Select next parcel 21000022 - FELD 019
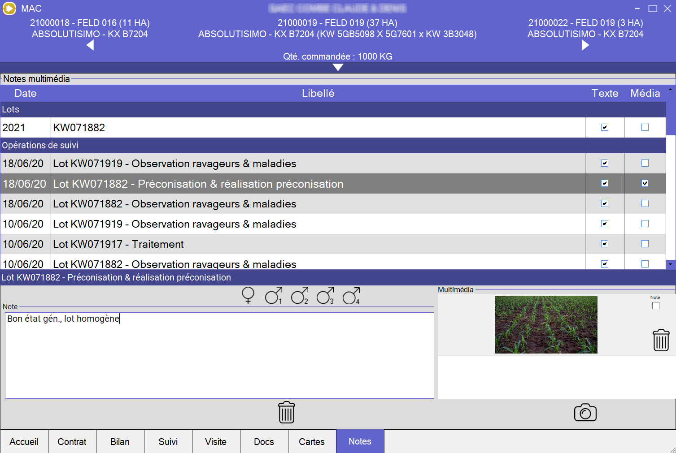This screenshot has height=453, width=676. point(585,28)
